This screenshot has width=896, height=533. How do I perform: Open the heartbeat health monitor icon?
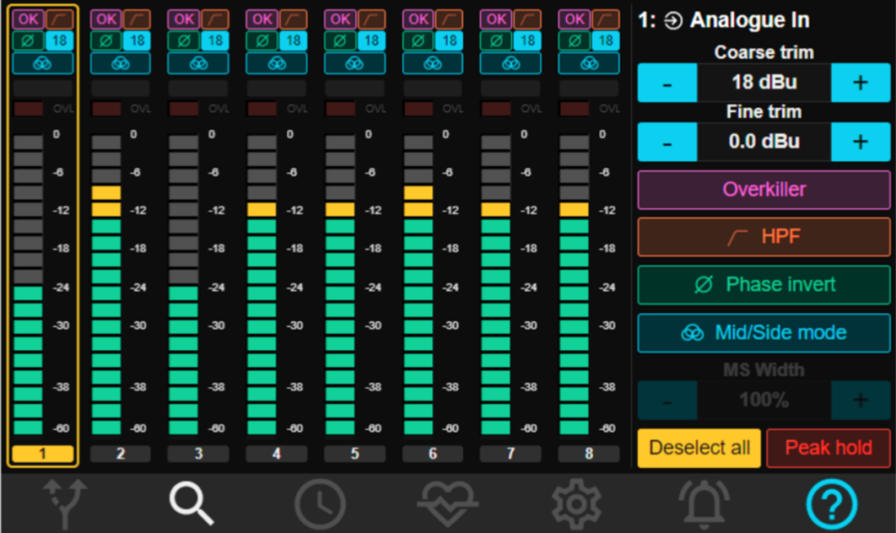tap(448, 504)
